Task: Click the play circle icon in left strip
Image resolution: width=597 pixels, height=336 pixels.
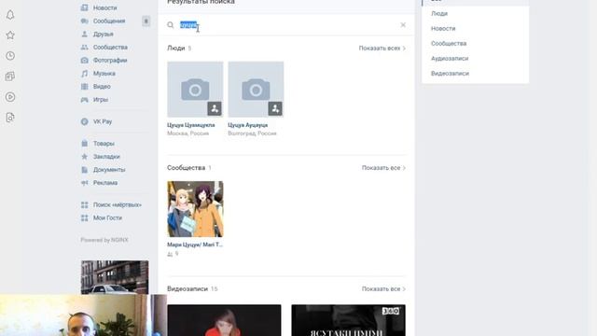Action: 10,97
